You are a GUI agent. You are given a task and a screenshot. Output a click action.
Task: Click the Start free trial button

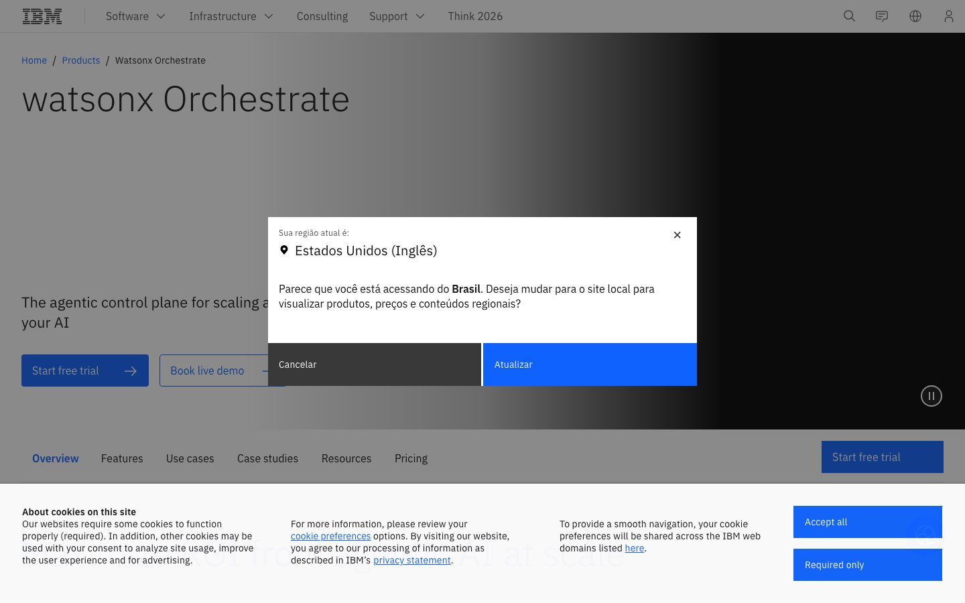85,371
